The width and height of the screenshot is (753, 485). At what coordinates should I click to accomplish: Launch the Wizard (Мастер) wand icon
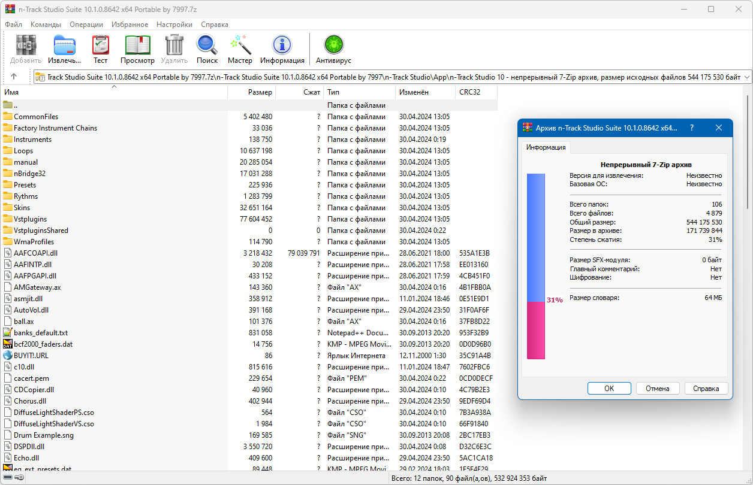[240, 49]
